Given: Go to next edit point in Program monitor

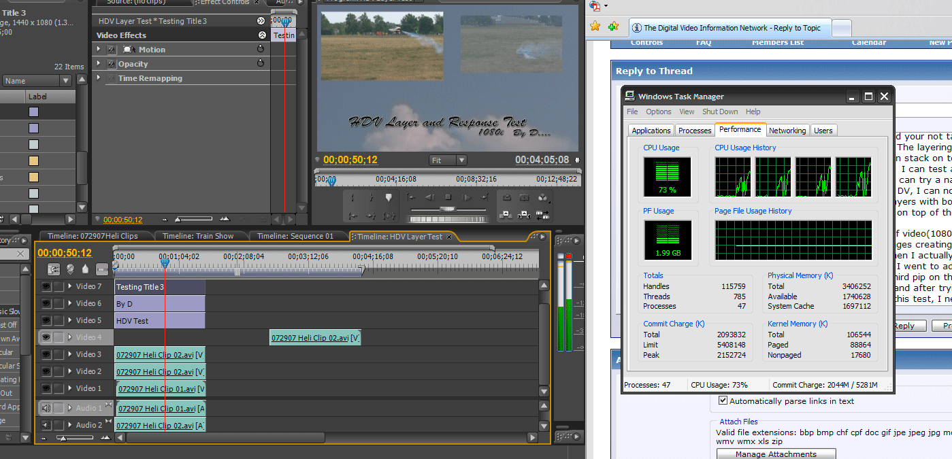Looking at the screenshot, I should pyautogui.click(x=485, y=197).
